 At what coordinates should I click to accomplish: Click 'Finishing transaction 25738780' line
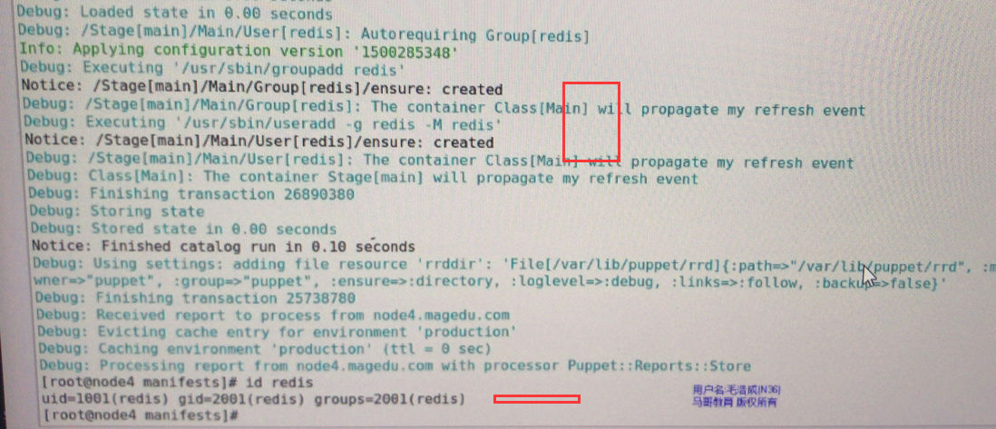point(196,297)
